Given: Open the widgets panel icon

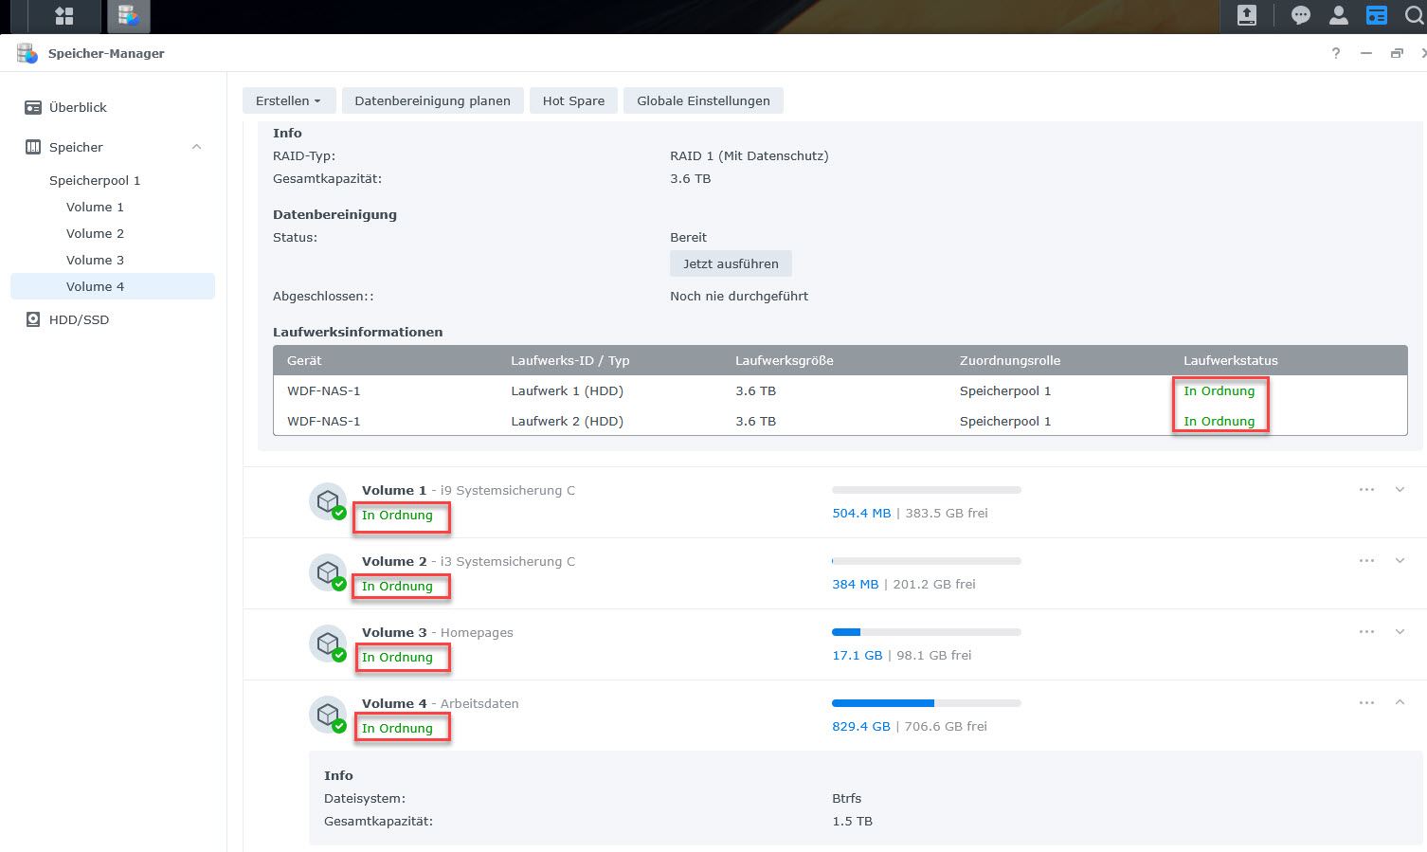Looking at the screenshot, I should pyautogui.click(x=1376, y=16).
